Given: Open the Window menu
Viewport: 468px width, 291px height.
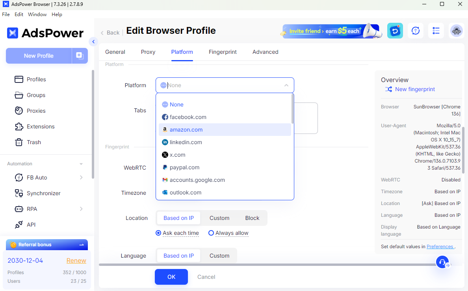Looking at the screenshot, I should [37, 15].
